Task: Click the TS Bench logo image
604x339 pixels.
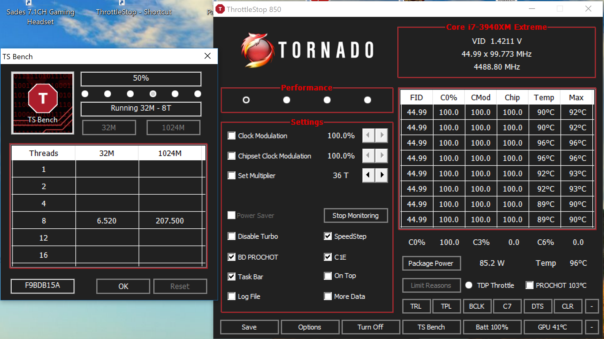Action: pyautogui.click(x=43, y=103)
